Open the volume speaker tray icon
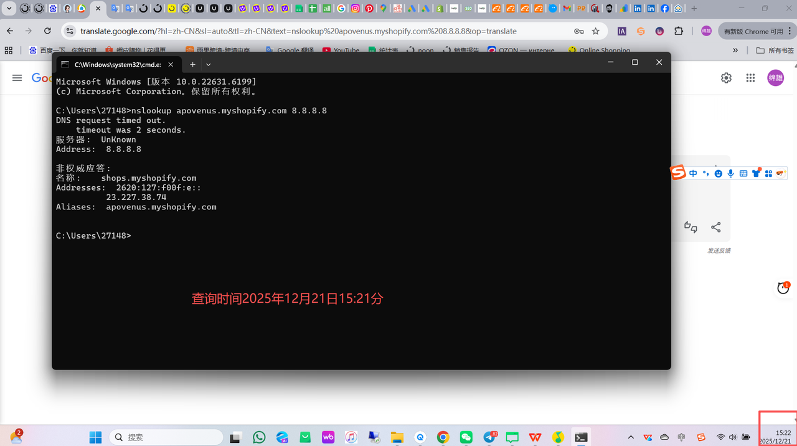797x446 pixels. 733,437
